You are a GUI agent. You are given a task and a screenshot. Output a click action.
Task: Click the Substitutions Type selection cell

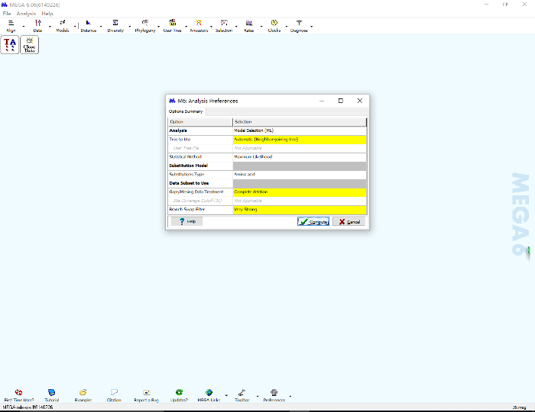click(x=299, y=174)
